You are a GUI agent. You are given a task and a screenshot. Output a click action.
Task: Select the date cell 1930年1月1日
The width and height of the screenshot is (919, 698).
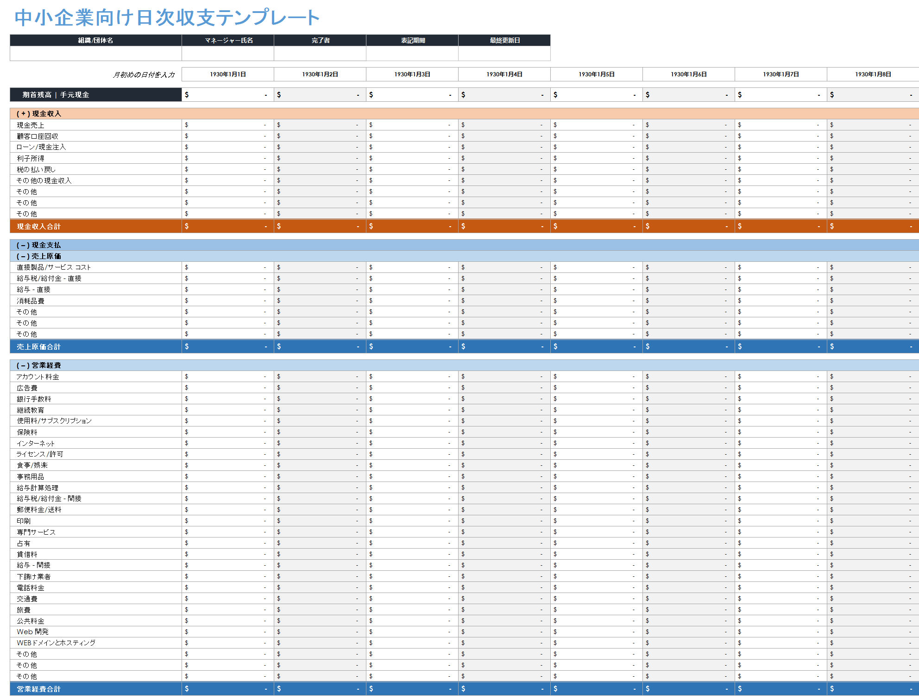[x=228, y=74]
